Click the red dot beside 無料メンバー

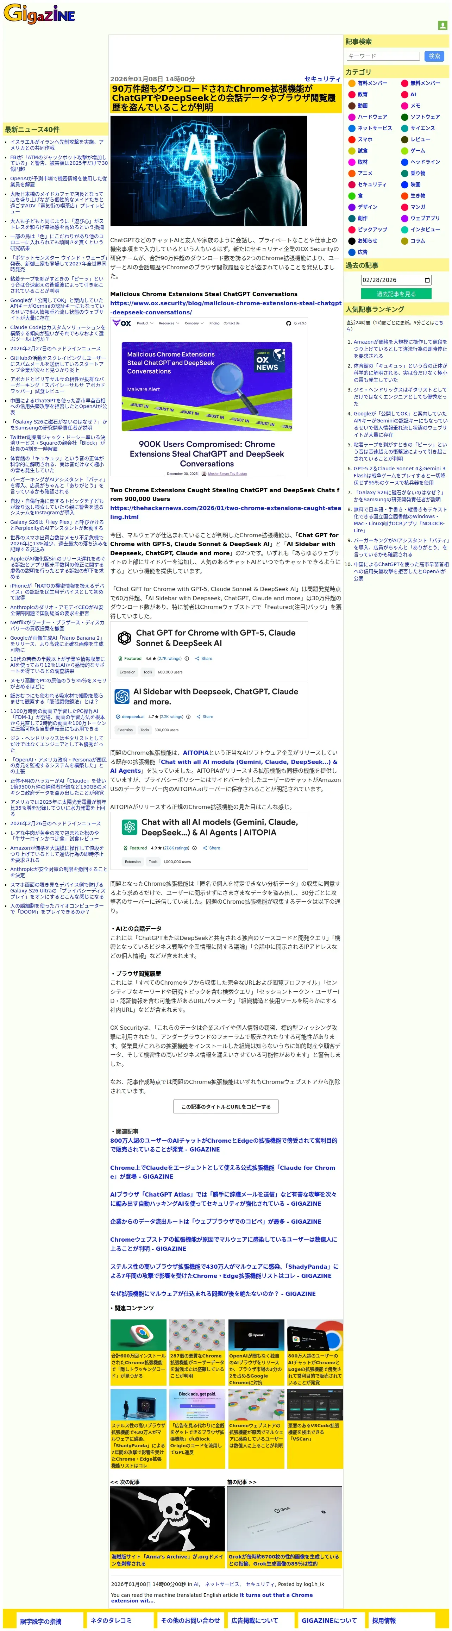click(x=404, y=83)
